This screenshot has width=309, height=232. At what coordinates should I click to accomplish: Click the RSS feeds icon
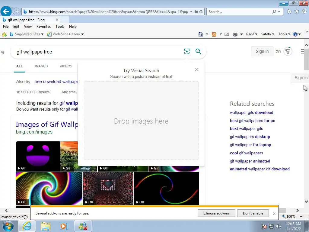(x=214, y=34)
